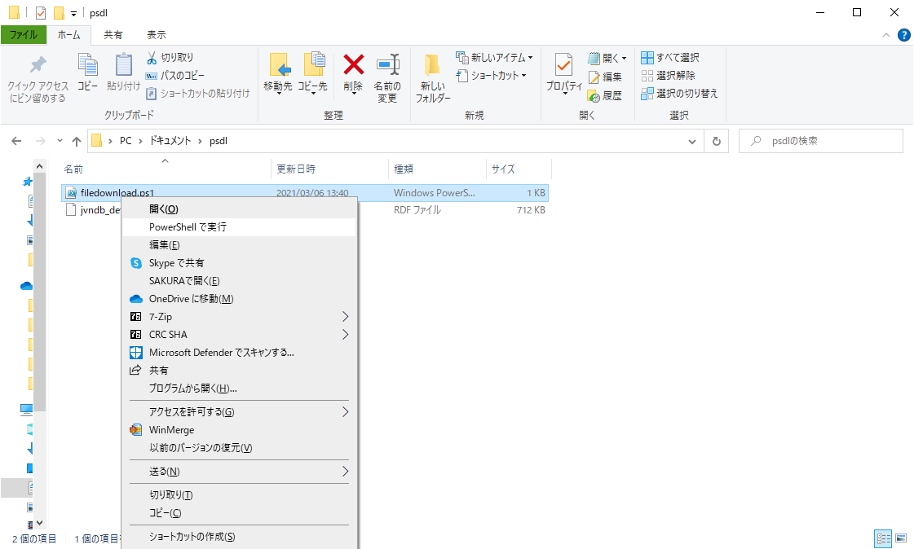Image resolution: width=914 pixels, height=549 pixels.
Task: Switch to the Share (共有) ribbon tab
Action: (113, 35)
